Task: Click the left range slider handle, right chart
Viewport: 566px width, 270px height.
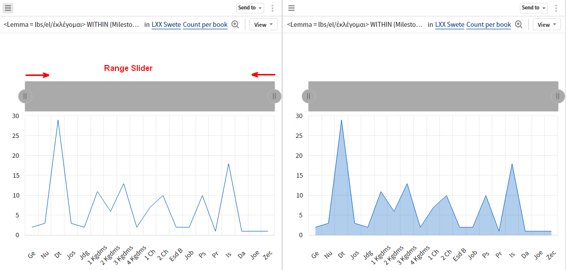Action: click(309, 96)
